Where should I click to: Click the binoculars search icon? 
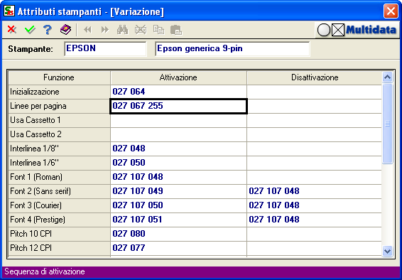pos(123,30)
